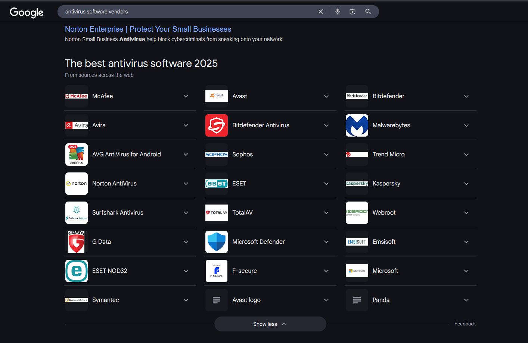528x343 pixels.
Task: Click 'The best antivirus software 2025' heading
Action: pos(141,63)
